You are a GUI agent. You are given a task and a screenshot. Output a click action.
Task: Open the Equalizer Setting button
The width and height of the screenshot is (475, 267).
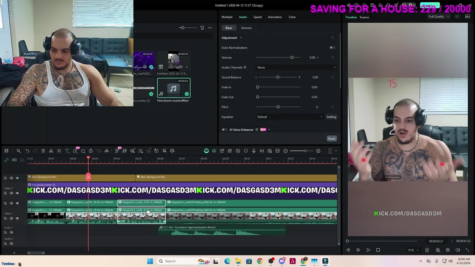331,117
